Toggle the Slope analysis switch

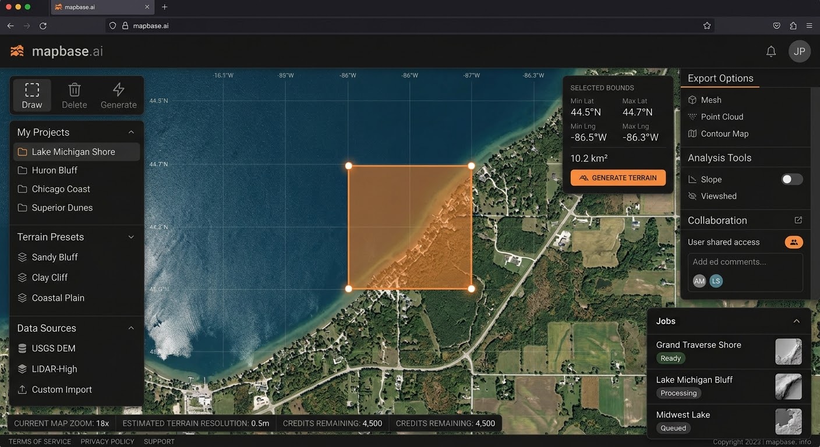[792, 179]
